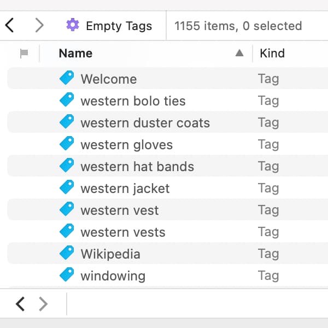Viewport: 328px width, 328px height.
Task: Select the western duster coats tag
Action: pos(145,122)
